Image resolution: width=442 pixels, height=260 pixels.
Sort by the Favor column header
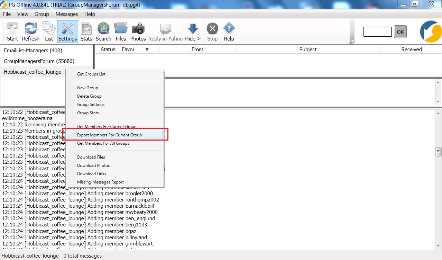[x=128, y=50]
